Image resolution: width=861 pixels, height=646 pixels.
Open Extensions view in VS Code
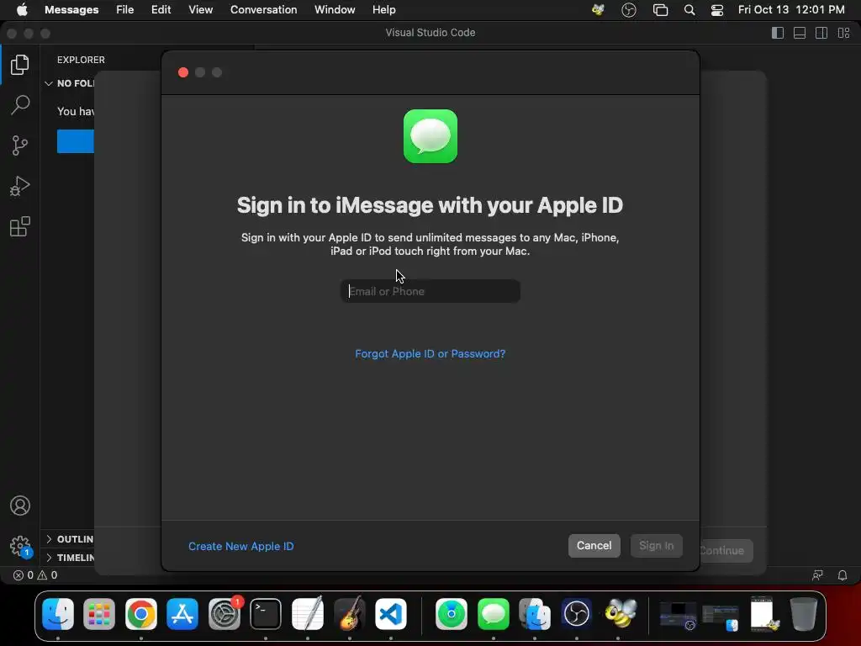[20, 226]
